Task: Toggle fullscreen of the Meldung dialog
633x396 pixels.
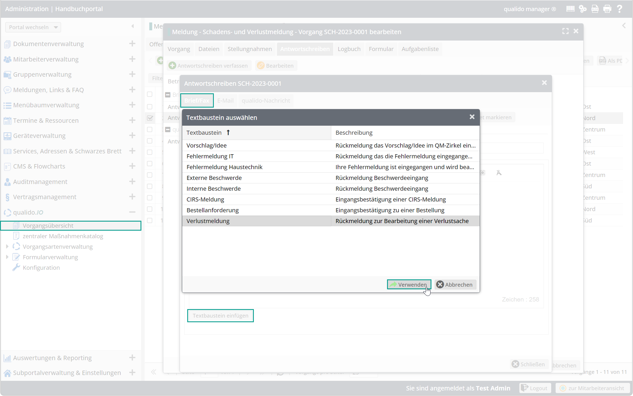Action: tap(566, 31)
